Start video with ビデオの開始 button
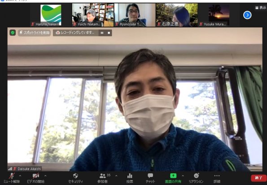 [36, 178]
